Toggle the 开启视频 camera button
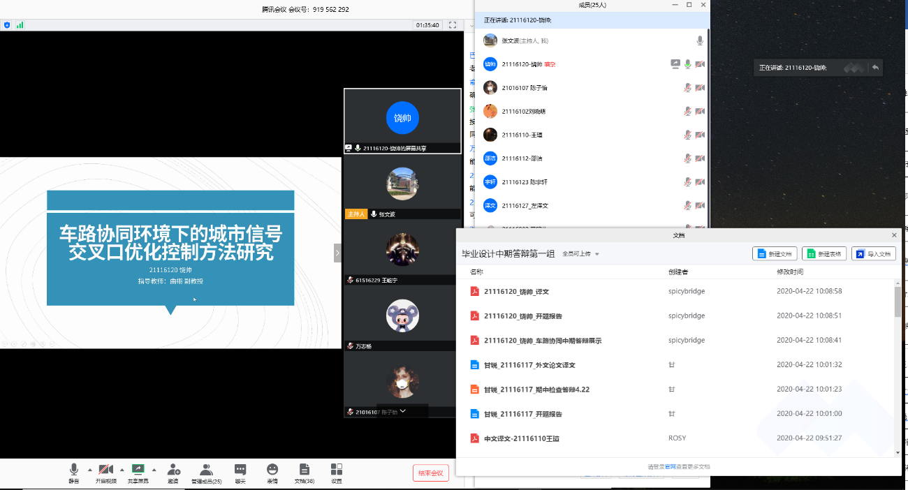The image size is (908, 490). pyautogui.click(x=105, y=470)
